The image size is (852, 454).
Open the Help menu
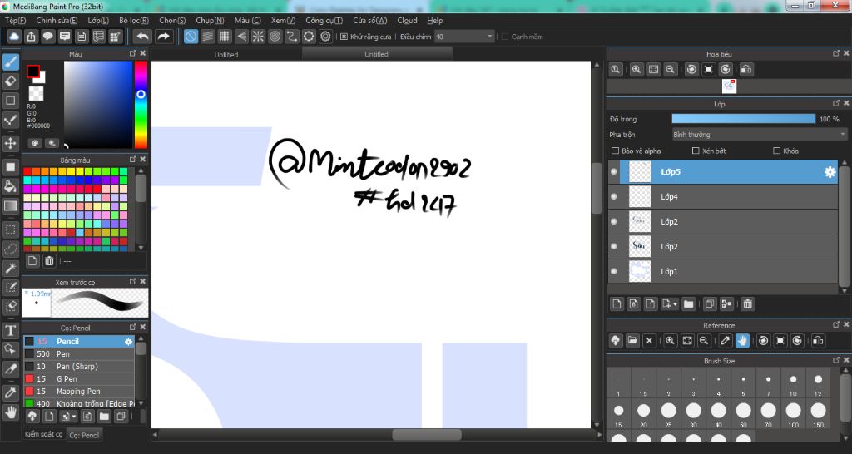[434, 20]
